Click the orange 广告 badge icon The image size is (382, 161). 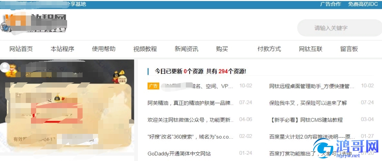click(x=153, y=86)
